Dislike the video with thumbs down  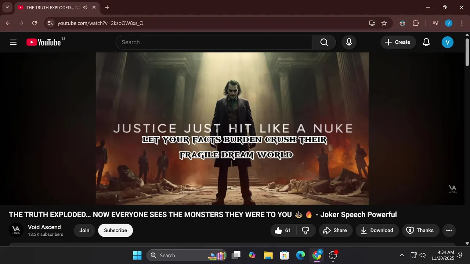coord(305,230)
